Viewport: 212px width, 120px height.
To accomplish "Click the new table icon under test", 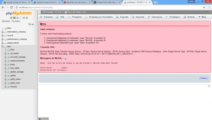I will point(9,50).
